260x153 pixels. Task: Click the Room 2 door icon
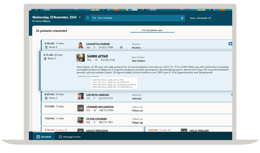(46, 98)
